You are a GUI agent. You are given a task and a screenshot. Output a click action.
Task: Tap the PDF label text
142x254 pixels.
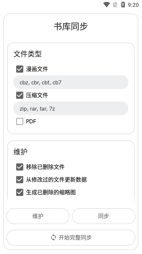point(31,121)
